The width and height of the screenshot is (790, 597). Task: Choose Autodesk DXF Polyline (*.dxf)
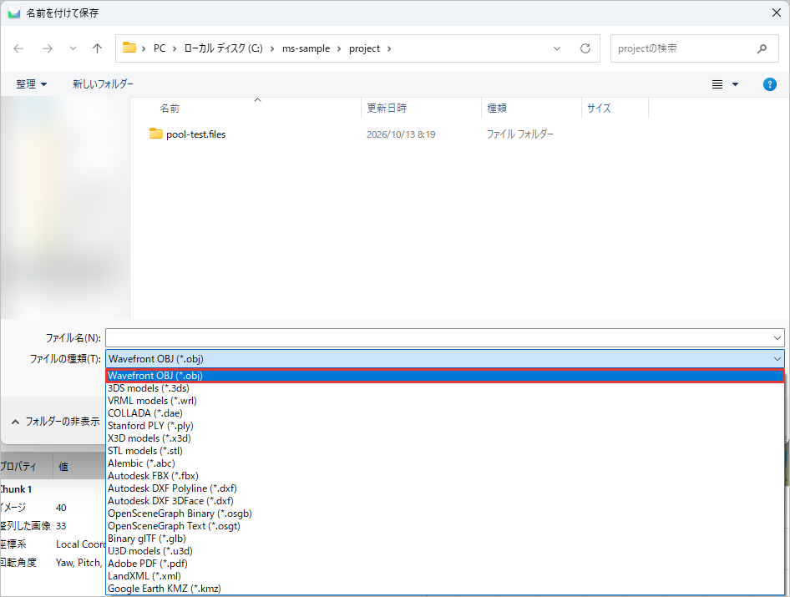point(445,488)
